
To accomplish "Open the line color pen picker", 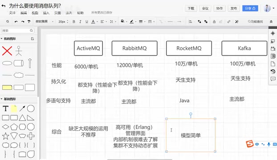I will pos(133,21).
